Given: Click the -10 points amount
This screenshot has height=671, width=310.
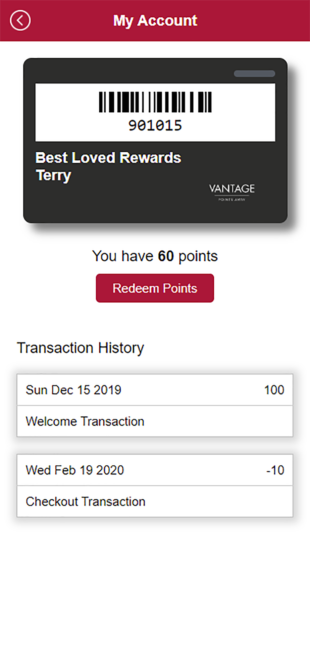Looking at the screenshot, I should pos(275,470).
